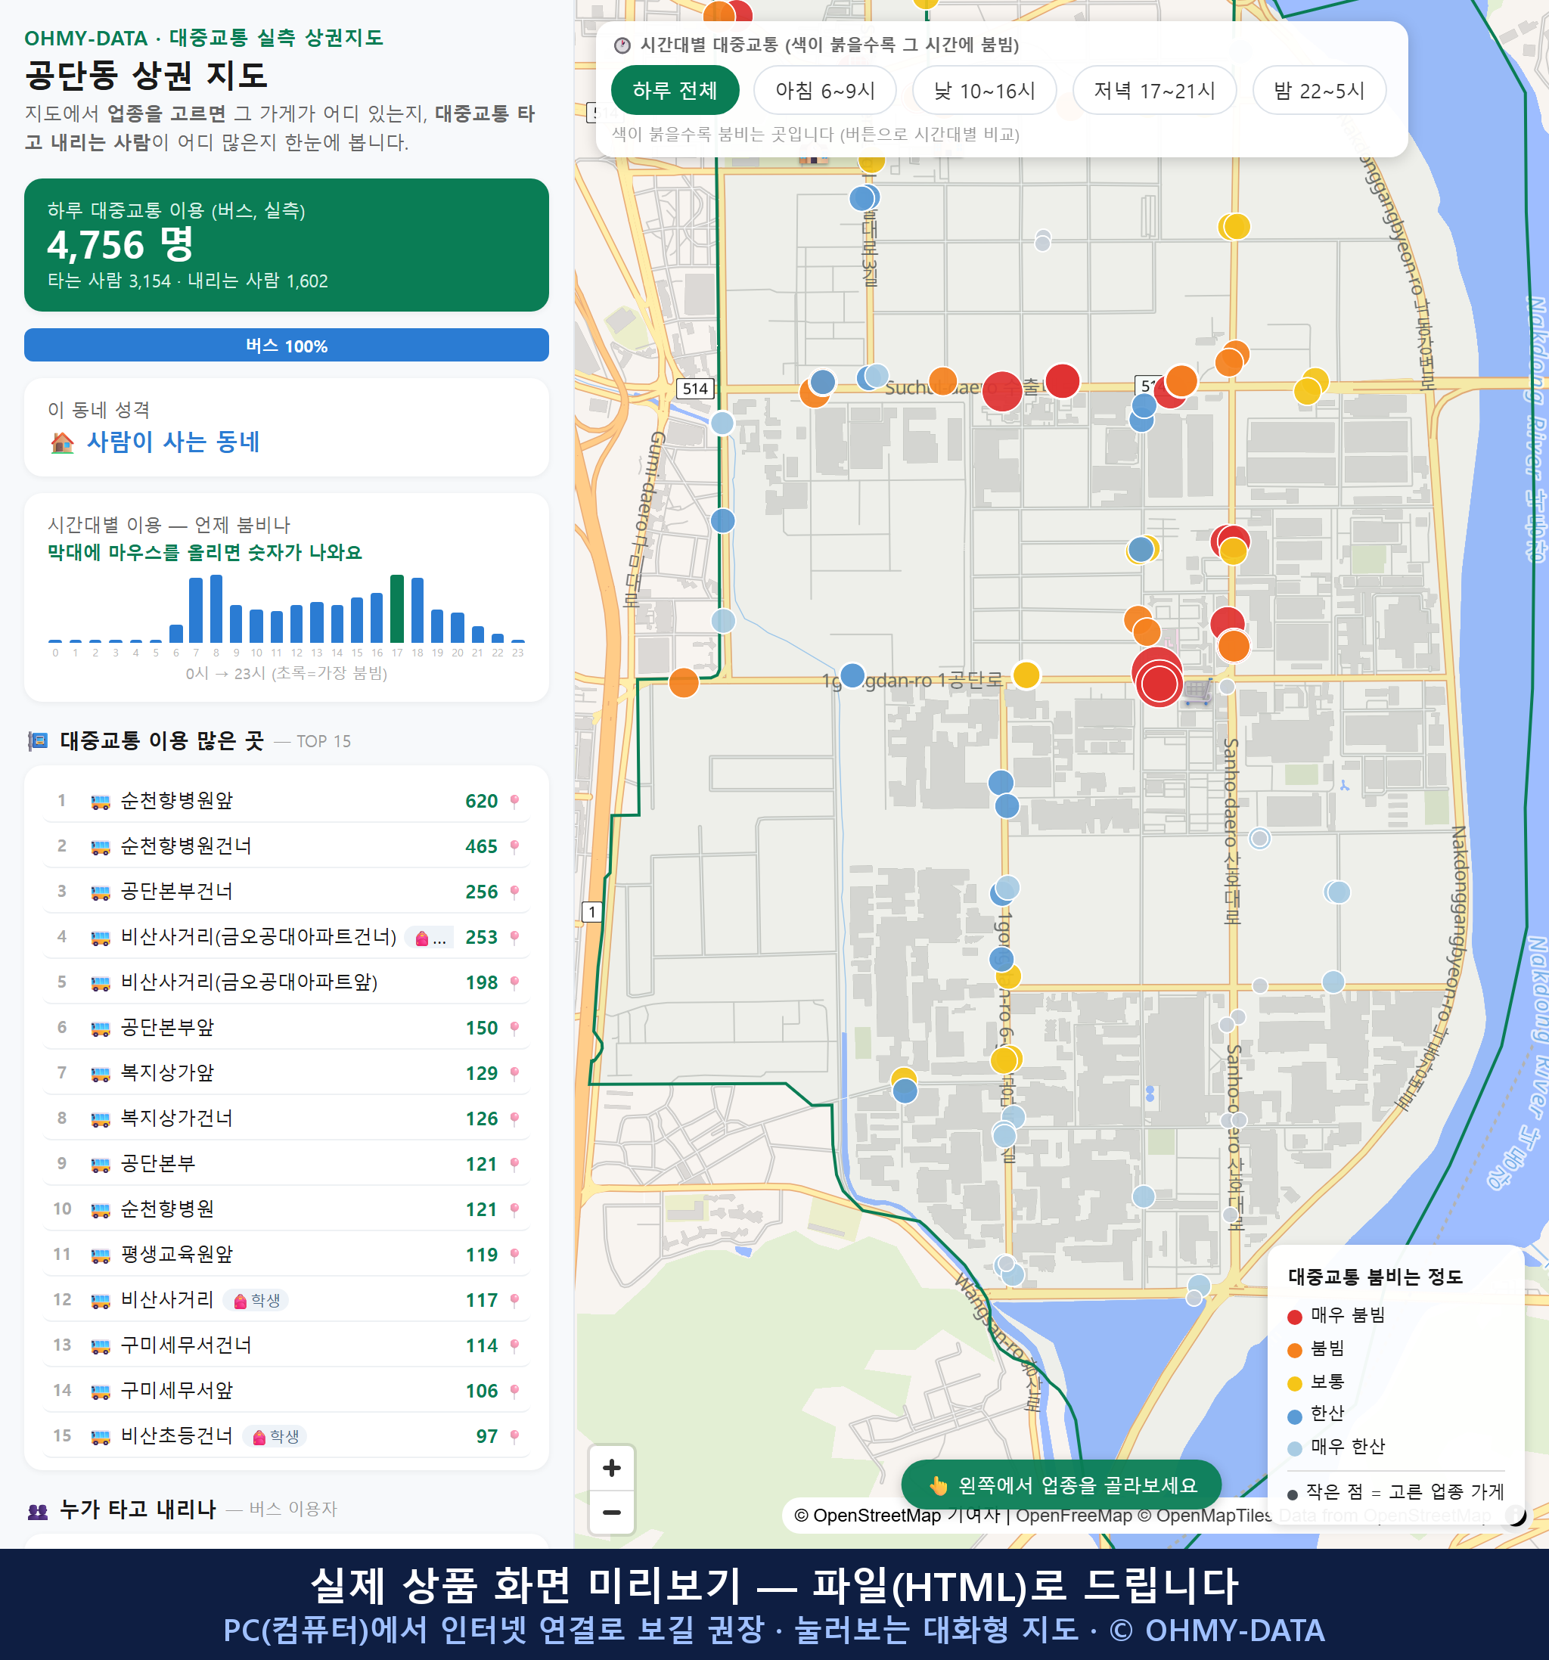1549x1660 pixels.
Task: Click pin icon for 비산사거리(금오공대아파트건너) row
Action: pos(514,937)
